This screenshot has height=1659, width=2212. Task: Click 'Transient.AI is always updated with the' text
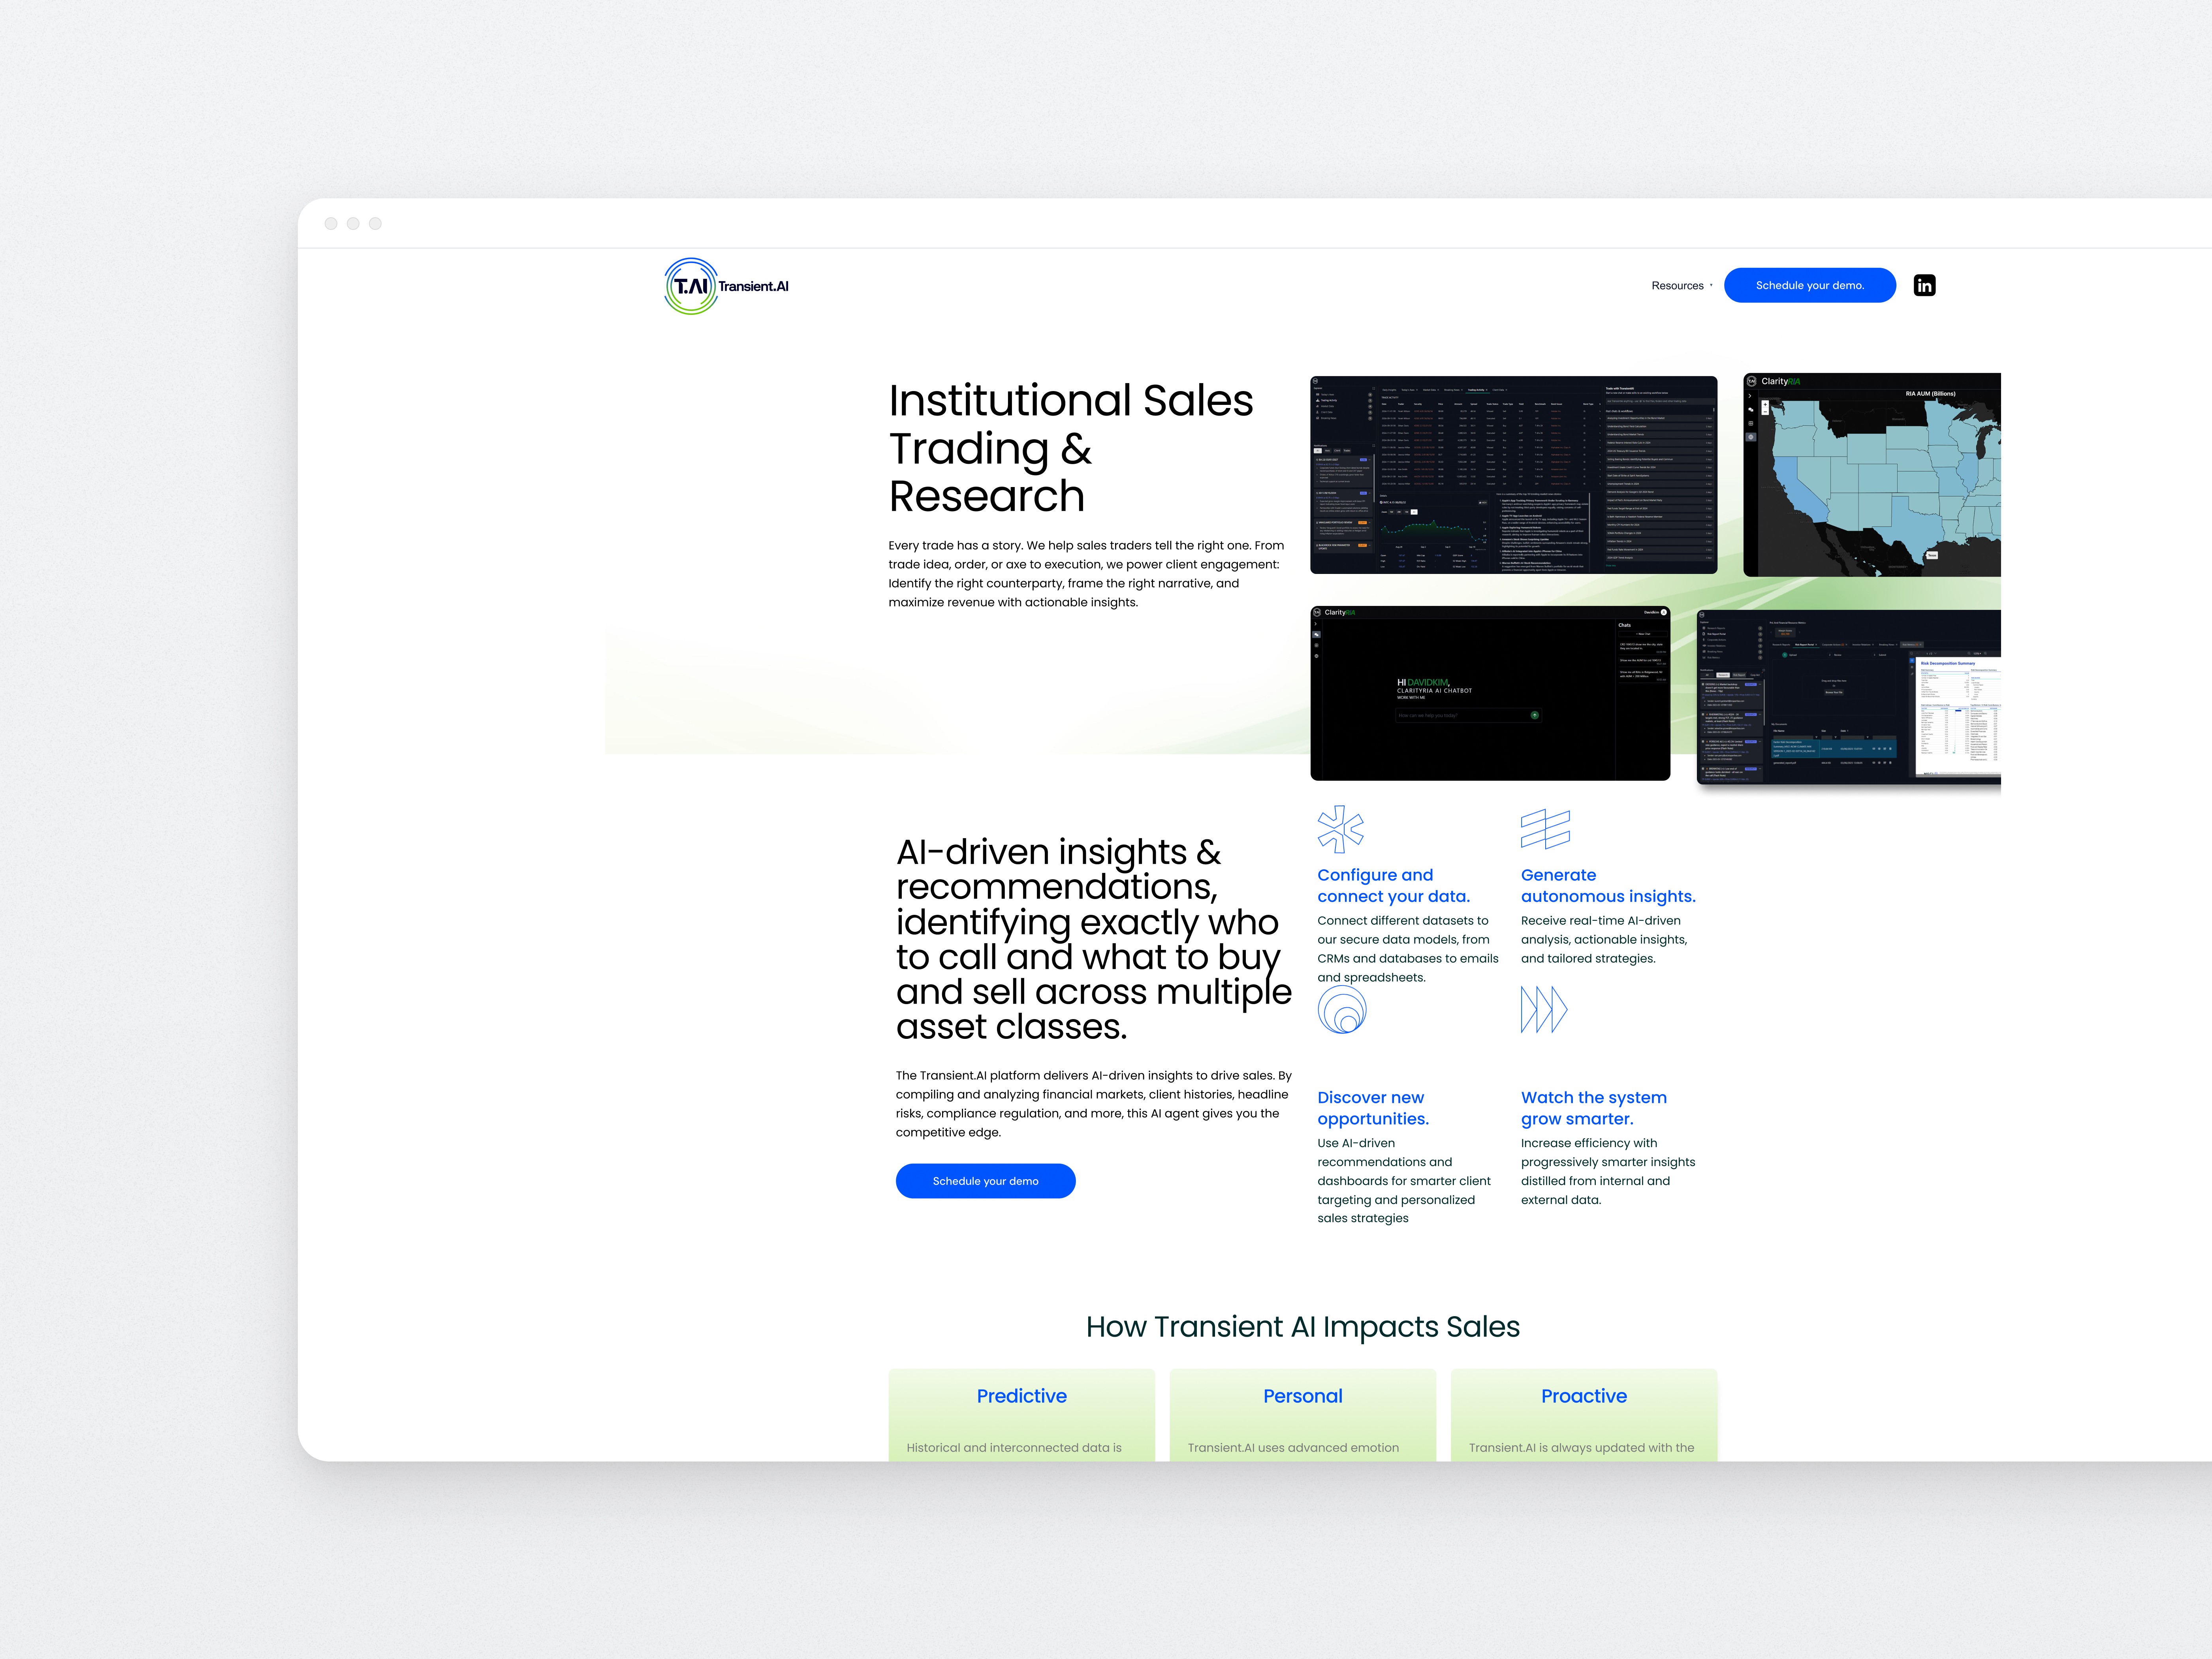[1581, 1448]
